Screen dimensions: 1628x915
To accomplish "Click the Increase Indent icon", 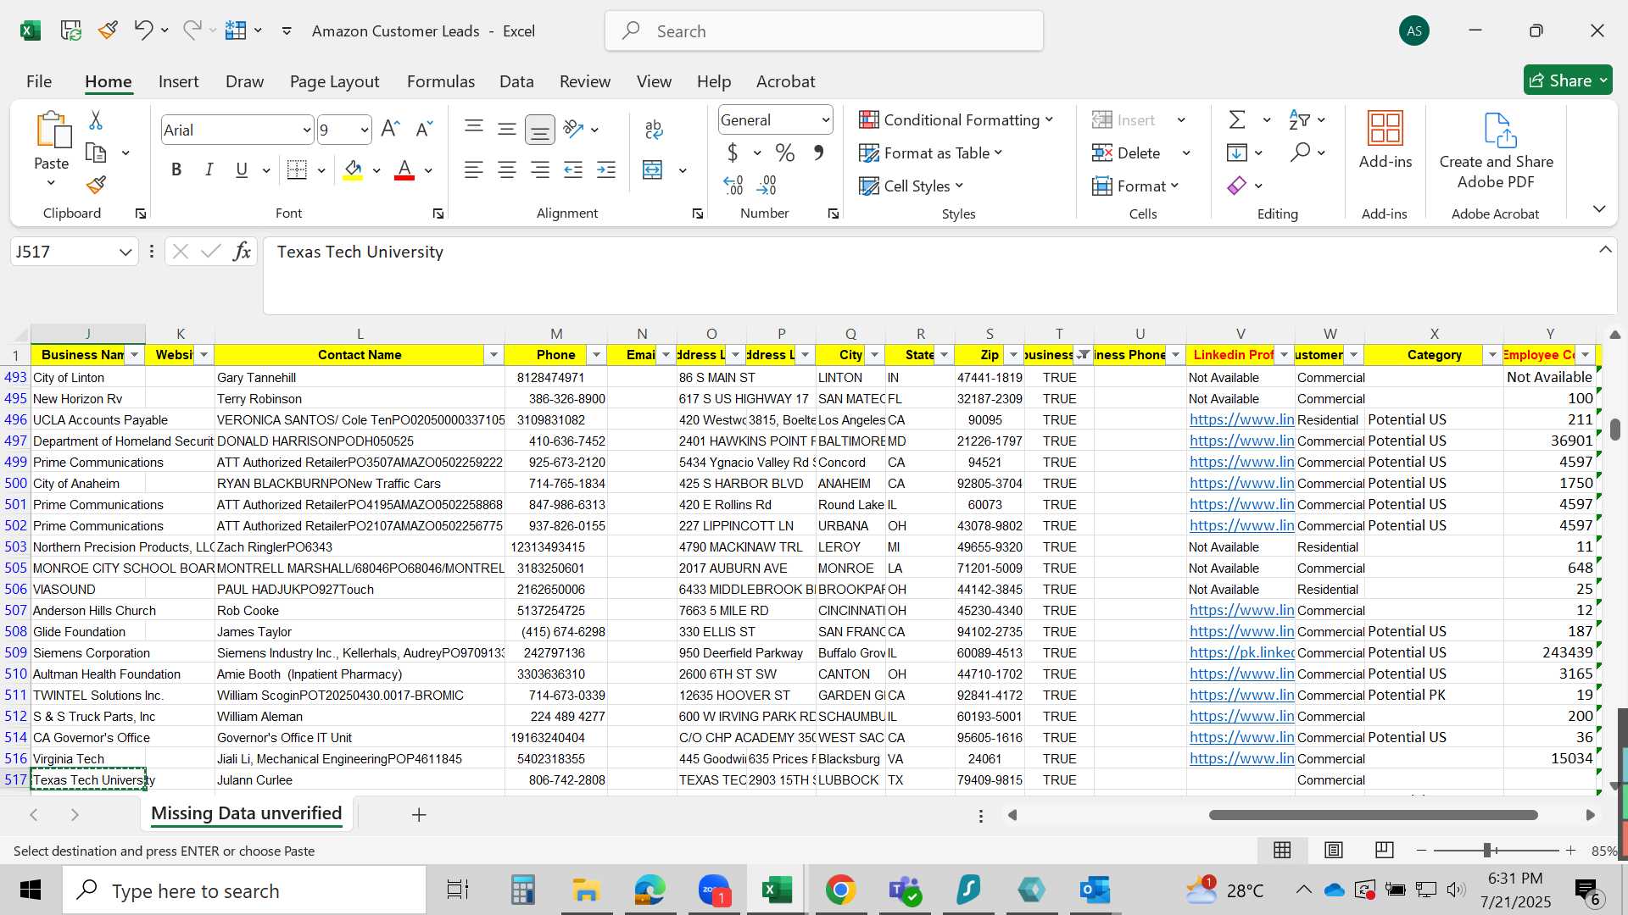I will coord(606,169).
